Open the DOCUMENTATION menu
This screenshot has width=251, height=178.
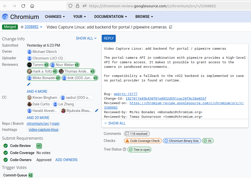[110, 17]
